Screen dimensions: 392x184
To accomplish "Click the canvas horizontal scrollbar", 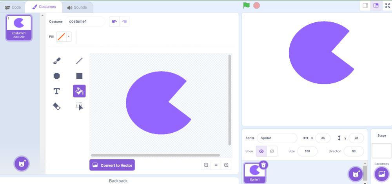I will tap(155, 155).
